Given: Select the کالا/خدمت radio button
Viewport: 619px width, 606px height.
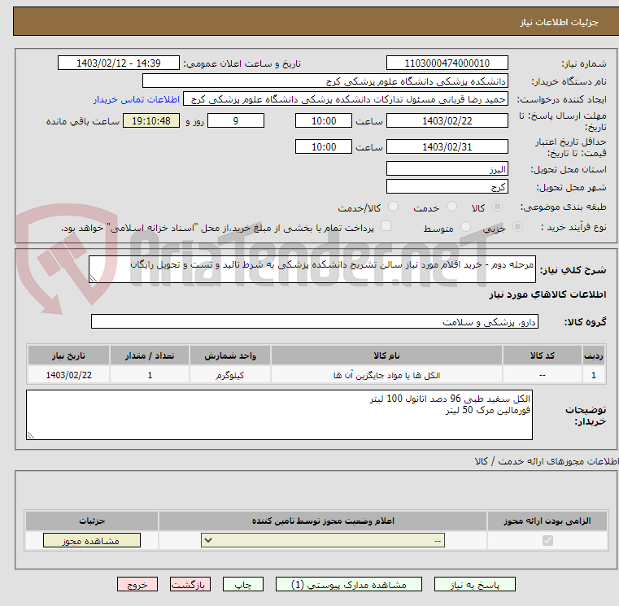Looking at the screenshot, I should [393, 207].
